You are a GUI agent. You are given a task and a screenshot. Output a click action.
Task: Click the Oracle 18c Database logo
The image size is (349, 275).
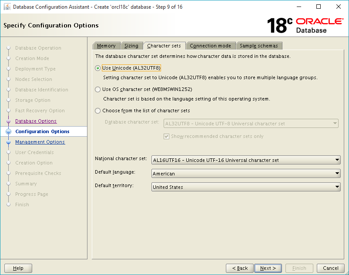(x=305, y=26)
